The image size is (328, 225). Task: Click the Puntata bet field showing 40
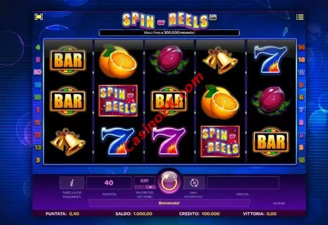(109, 183)
